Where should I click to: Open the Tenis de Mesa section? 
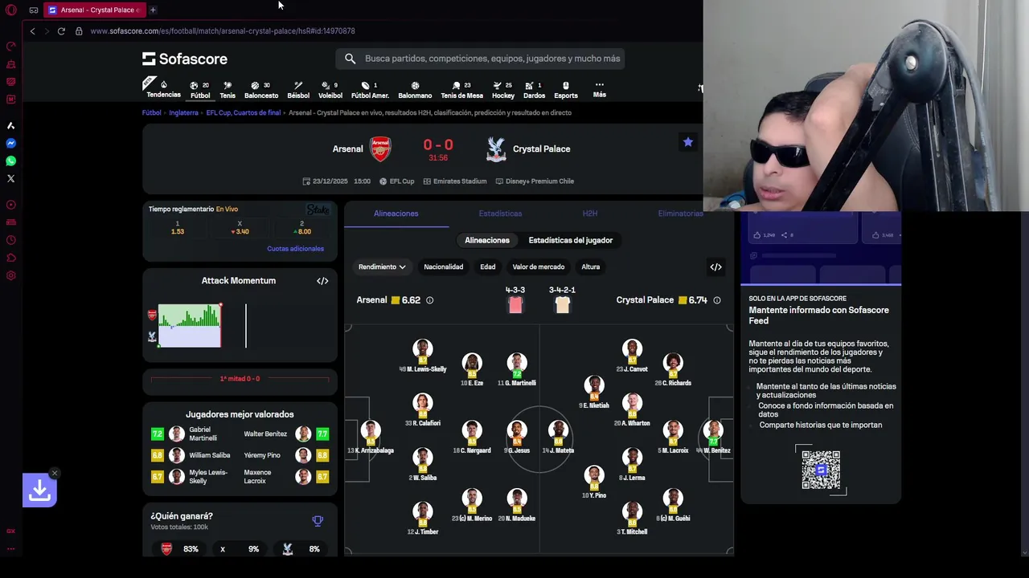461,90
